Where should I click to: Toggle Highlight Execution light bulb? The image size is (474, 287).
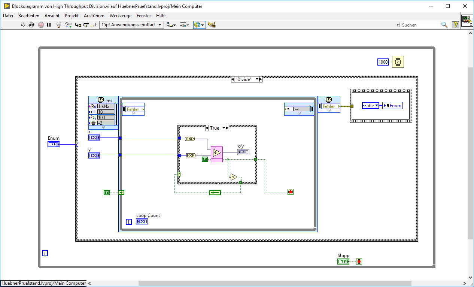[x=58, y=25]
